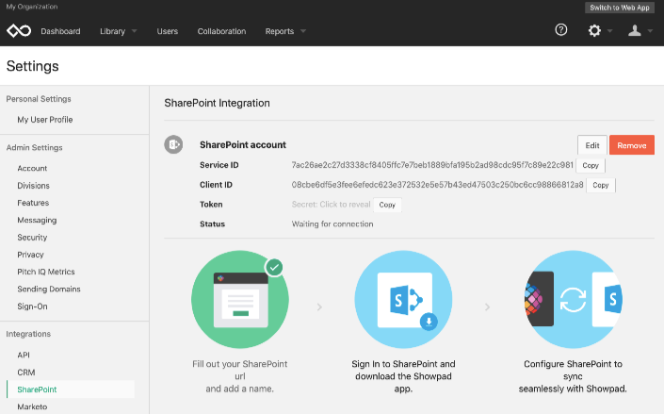The height and width of the screenshot is (414, 664).
Task: Open the Collaboration menu item
Action: 221,31
